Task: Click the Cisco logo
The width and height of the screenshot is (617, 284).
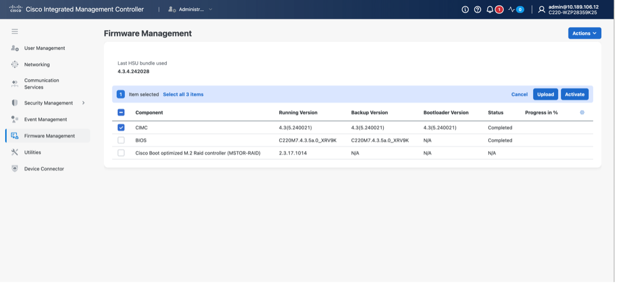Action: click(x=16, y=9)
